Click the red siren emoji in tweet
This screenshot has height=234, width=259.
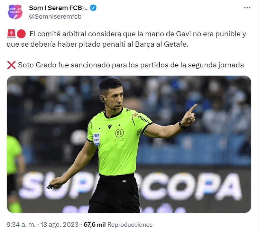11,34
